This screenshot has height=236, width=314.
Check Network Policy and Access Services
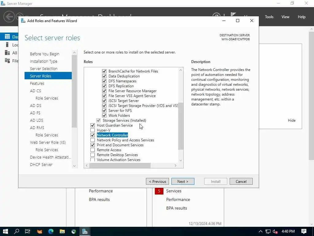click(93, 140)
